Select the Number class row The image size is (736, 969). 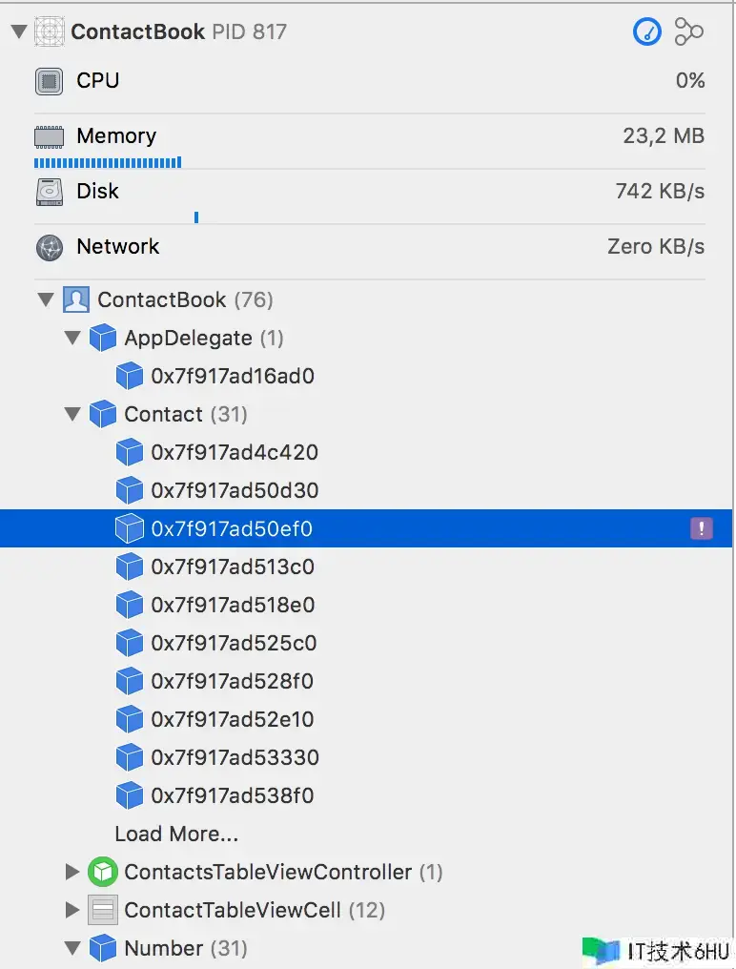pos(164,948)
